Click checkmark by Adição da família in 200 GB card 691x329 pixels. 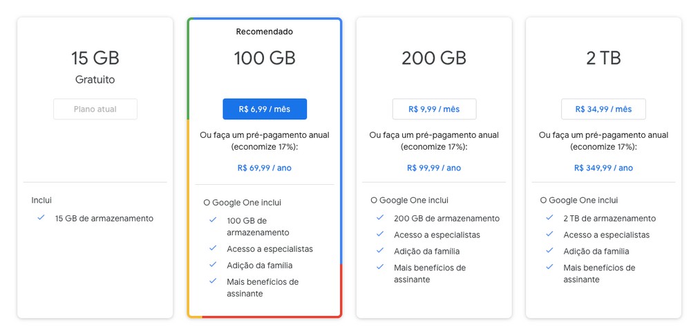click(380, 250)
